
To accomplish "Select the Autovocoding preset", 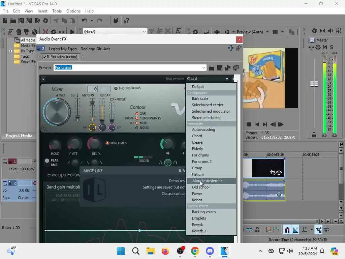I will coord(211,129).
